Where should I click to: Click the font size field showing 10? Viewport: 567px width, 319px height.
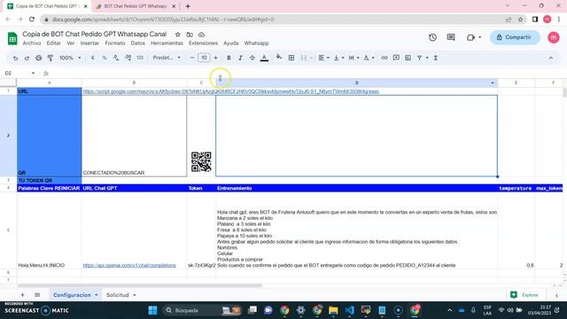[204, 58]
